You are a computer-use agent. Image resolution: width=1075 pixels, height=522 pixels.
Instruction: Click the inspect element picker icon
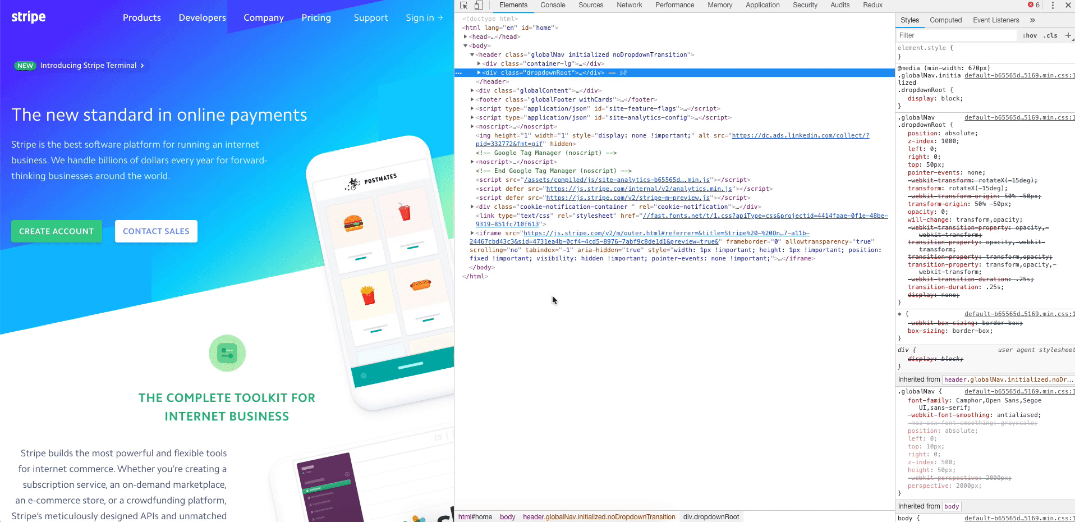[x=464, y=5]
